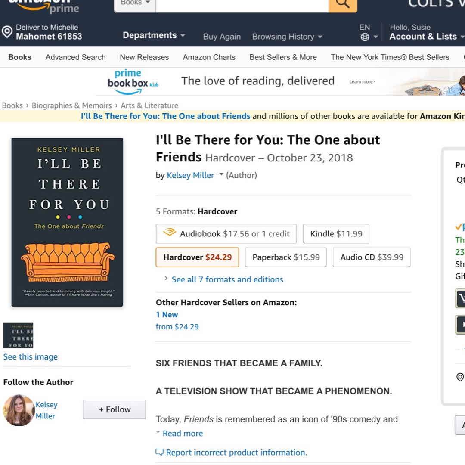Click the magnifying glass search button
The width and height of the screenshot is (465, 465).
point(343,4)
